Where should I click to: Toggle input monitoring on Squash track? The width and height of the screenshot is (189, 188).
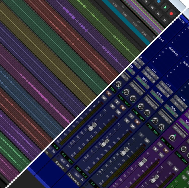tap(117, 102)
